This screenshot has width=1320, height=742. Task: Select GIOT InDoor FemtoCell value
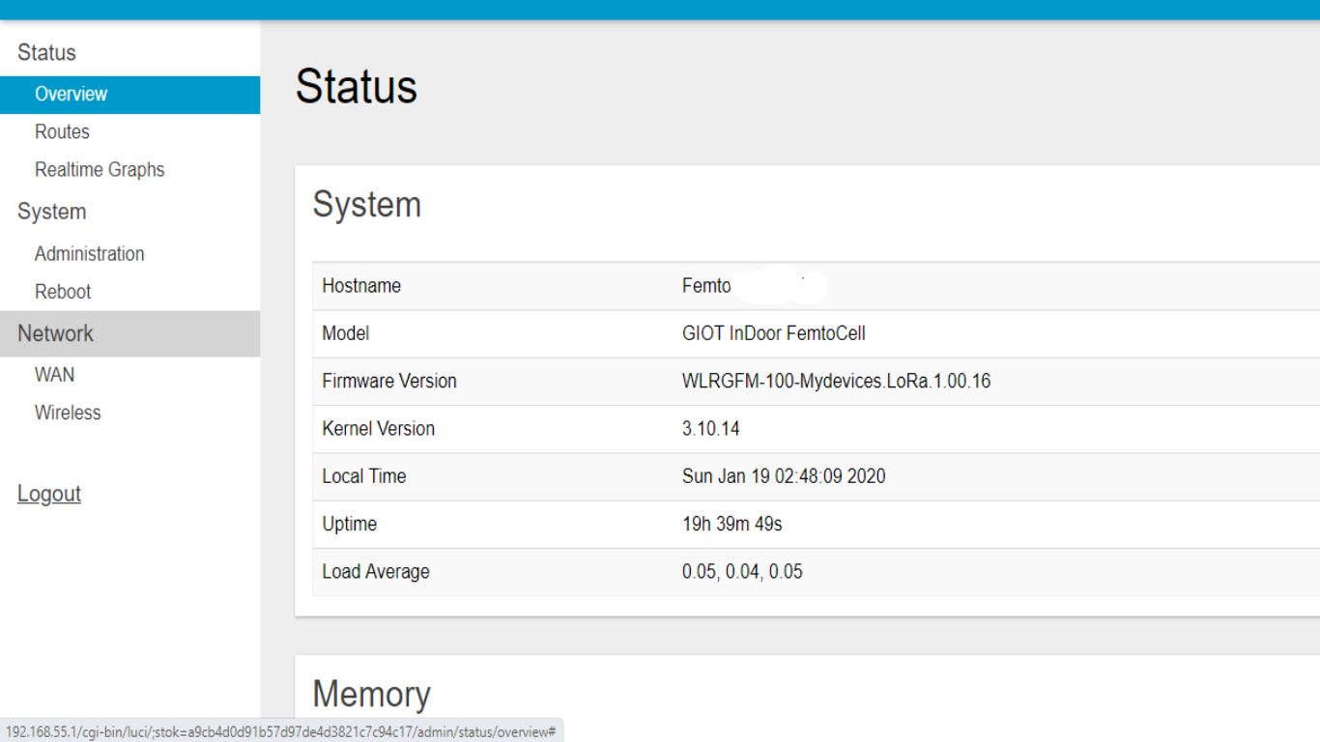tap(773, 333)
